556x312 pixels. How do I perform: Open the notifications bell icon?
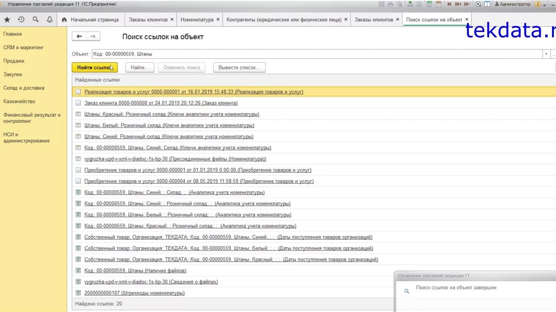coord(50,19)
